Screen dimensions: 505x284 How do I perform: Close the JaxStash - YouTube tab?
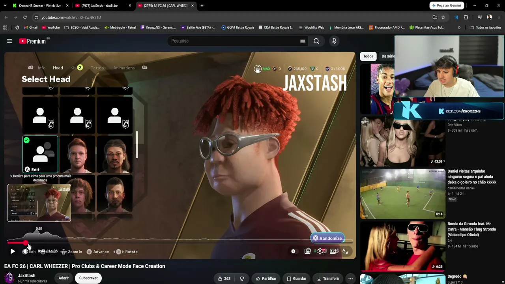pos(130,6)
